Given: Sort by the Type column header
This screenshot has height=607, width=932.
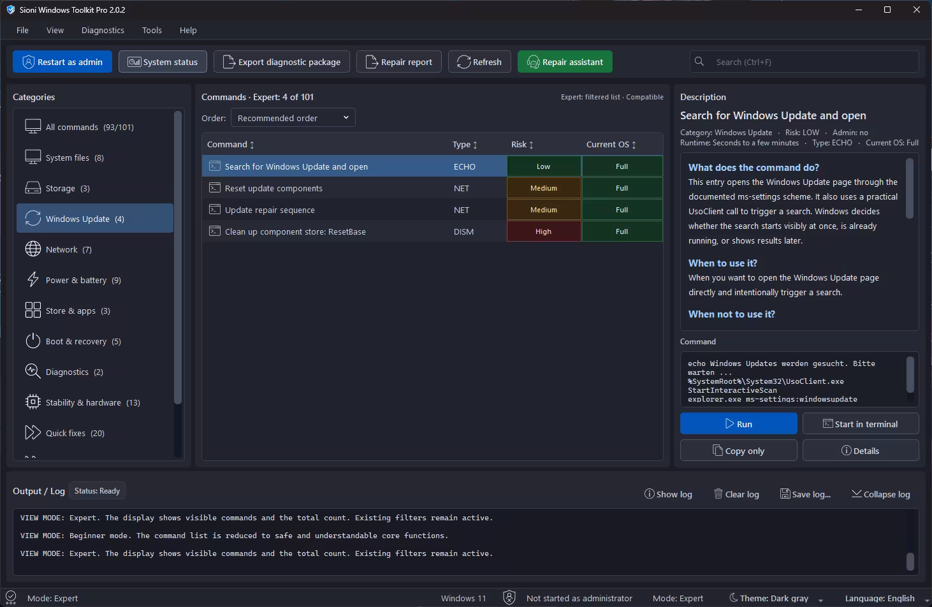Looking at the screenshot, I should coord(465,145).
